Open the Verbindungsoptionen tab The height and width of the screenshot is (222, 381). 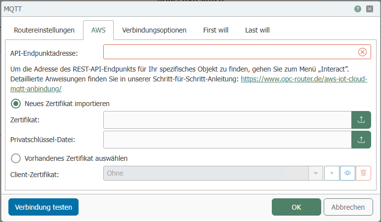154,30
